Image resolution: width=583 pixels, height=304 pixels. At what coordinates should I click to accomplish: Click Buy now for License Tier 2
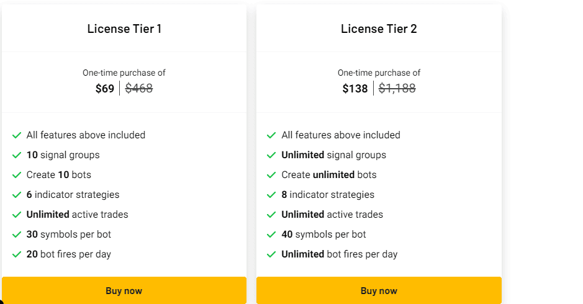(379, 290)
